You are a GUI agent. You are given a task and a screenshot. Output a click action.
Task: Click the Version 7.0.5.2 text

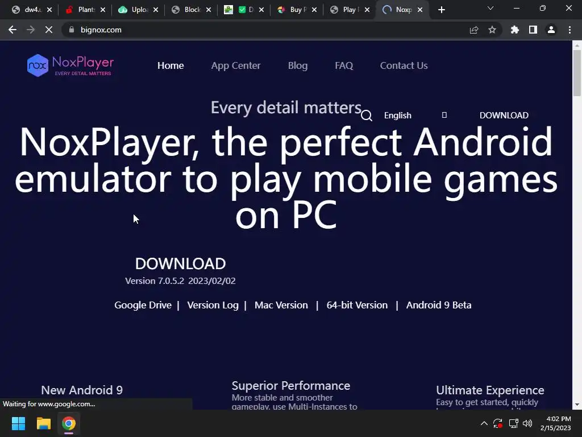(x=155, y=281)
